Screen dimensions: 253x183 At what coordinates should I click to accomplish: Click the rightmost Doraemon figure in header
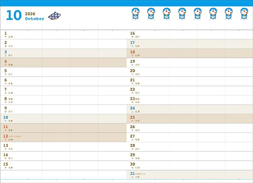[x=244, y=14]
